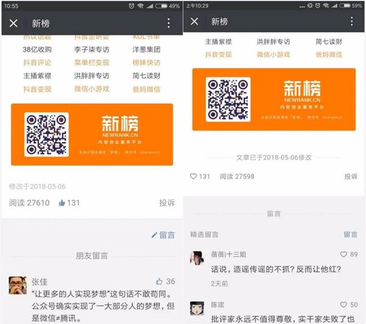The height and width of the screenshot is (324, 366).
Task: Like 蓓蓓|十三姐's comment with 89 hearts
Action: (x=343, y=254)
